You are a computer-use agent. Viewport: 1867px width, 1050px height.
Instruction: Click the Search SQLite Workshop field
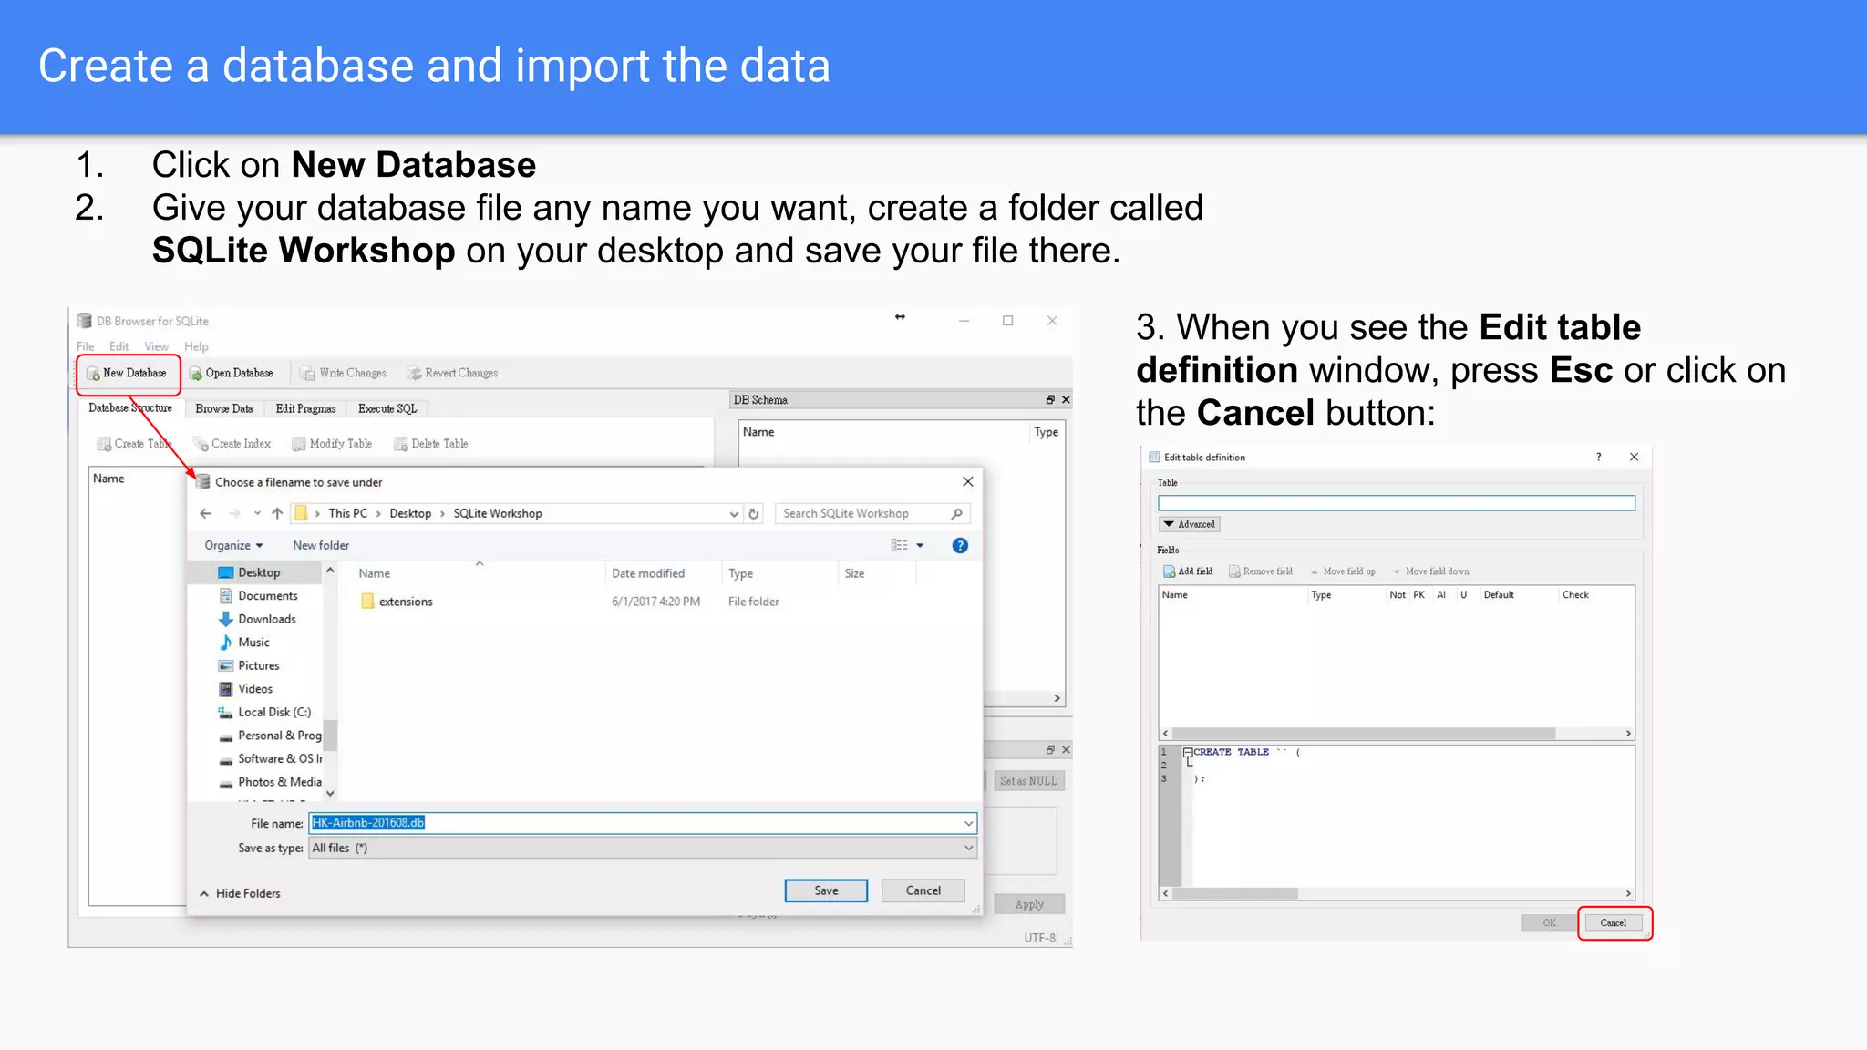point(872,514)
